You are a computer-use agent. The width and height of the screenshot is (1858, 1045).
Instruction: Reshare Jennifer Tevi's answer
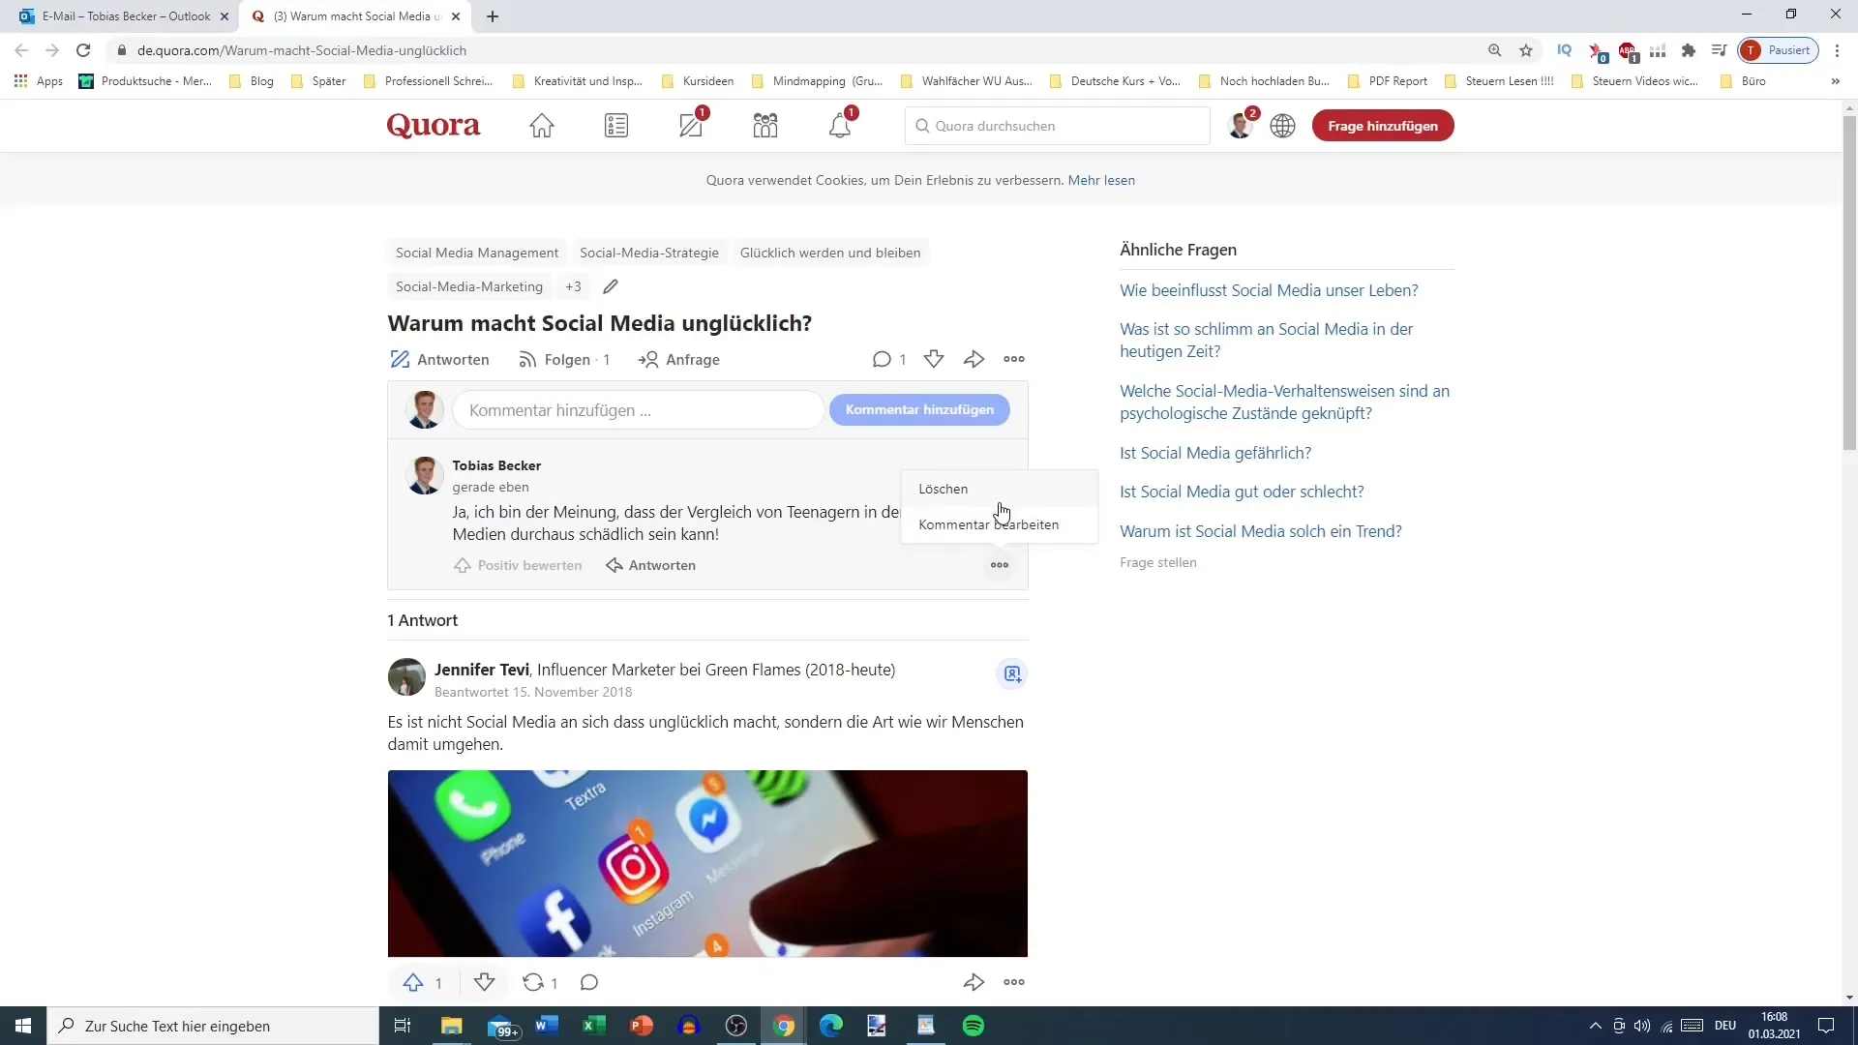click(533, 982)
